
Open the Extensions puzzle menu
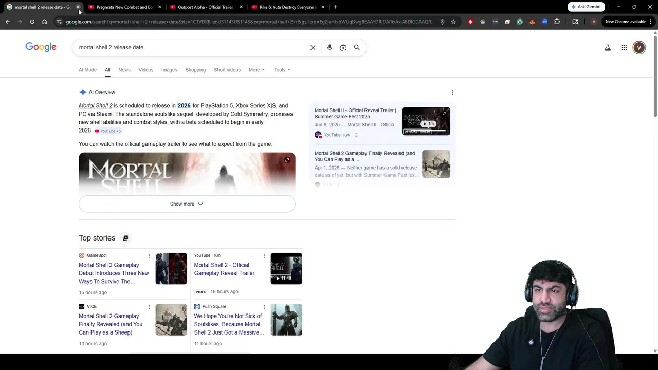click(x=557, y=22)
